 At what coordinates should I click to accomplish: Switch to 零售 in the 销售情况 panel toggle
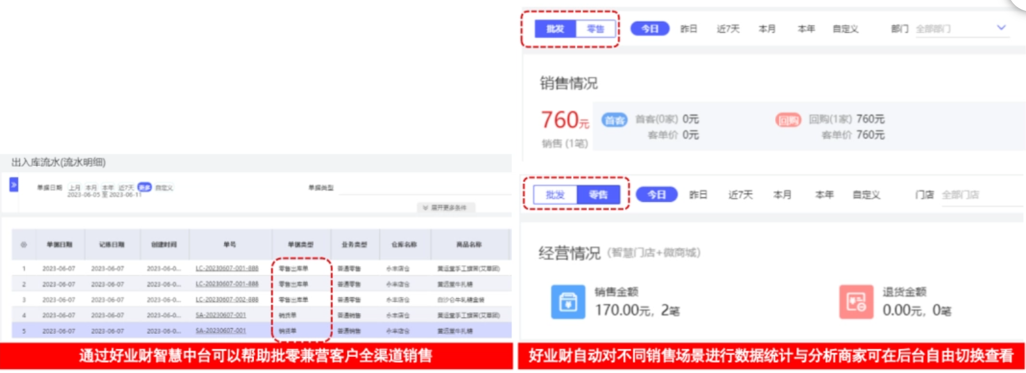[595, 29]
